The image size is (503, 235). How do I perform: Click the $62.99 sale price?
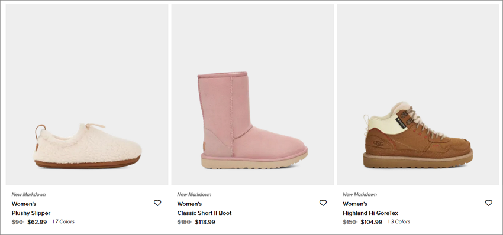tap(37, 222)
